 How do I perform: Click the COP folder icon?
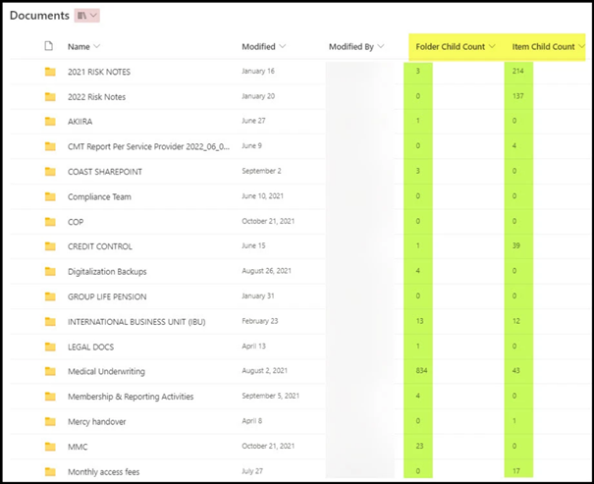[x=50, y=222]
